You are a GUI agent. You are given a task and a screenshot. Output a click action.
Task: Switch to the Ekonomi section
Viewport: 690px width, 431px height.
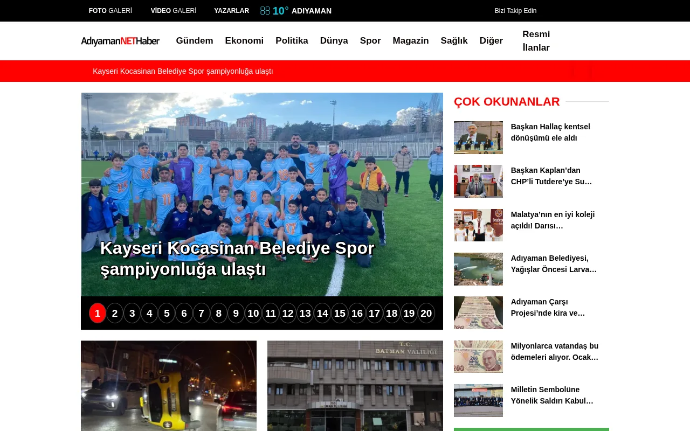coord(244,40)
